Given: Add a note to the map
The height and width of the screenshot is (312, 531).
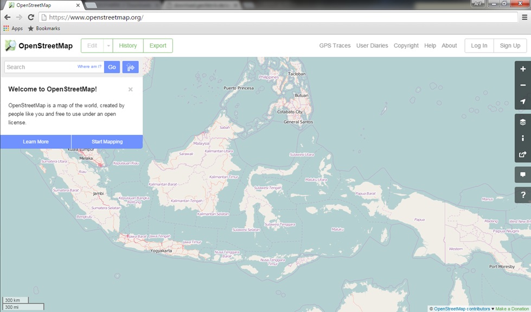Looking at the screenshot, I should click(x=522, y=174).
